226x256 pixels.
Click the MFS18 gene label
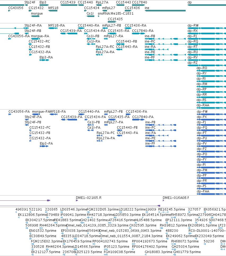(53, 8)
